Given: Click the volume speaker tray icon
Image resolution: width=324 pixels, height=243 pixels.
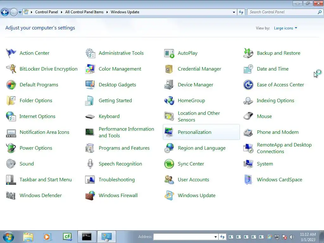Looking at the screenshot, I should tap(292, 237).
